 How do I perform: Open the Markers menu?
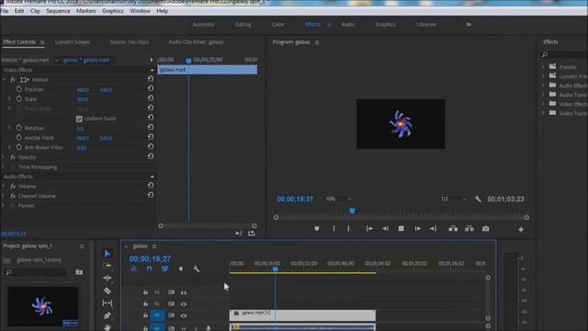pyautogui.click(x=85, y=11)
